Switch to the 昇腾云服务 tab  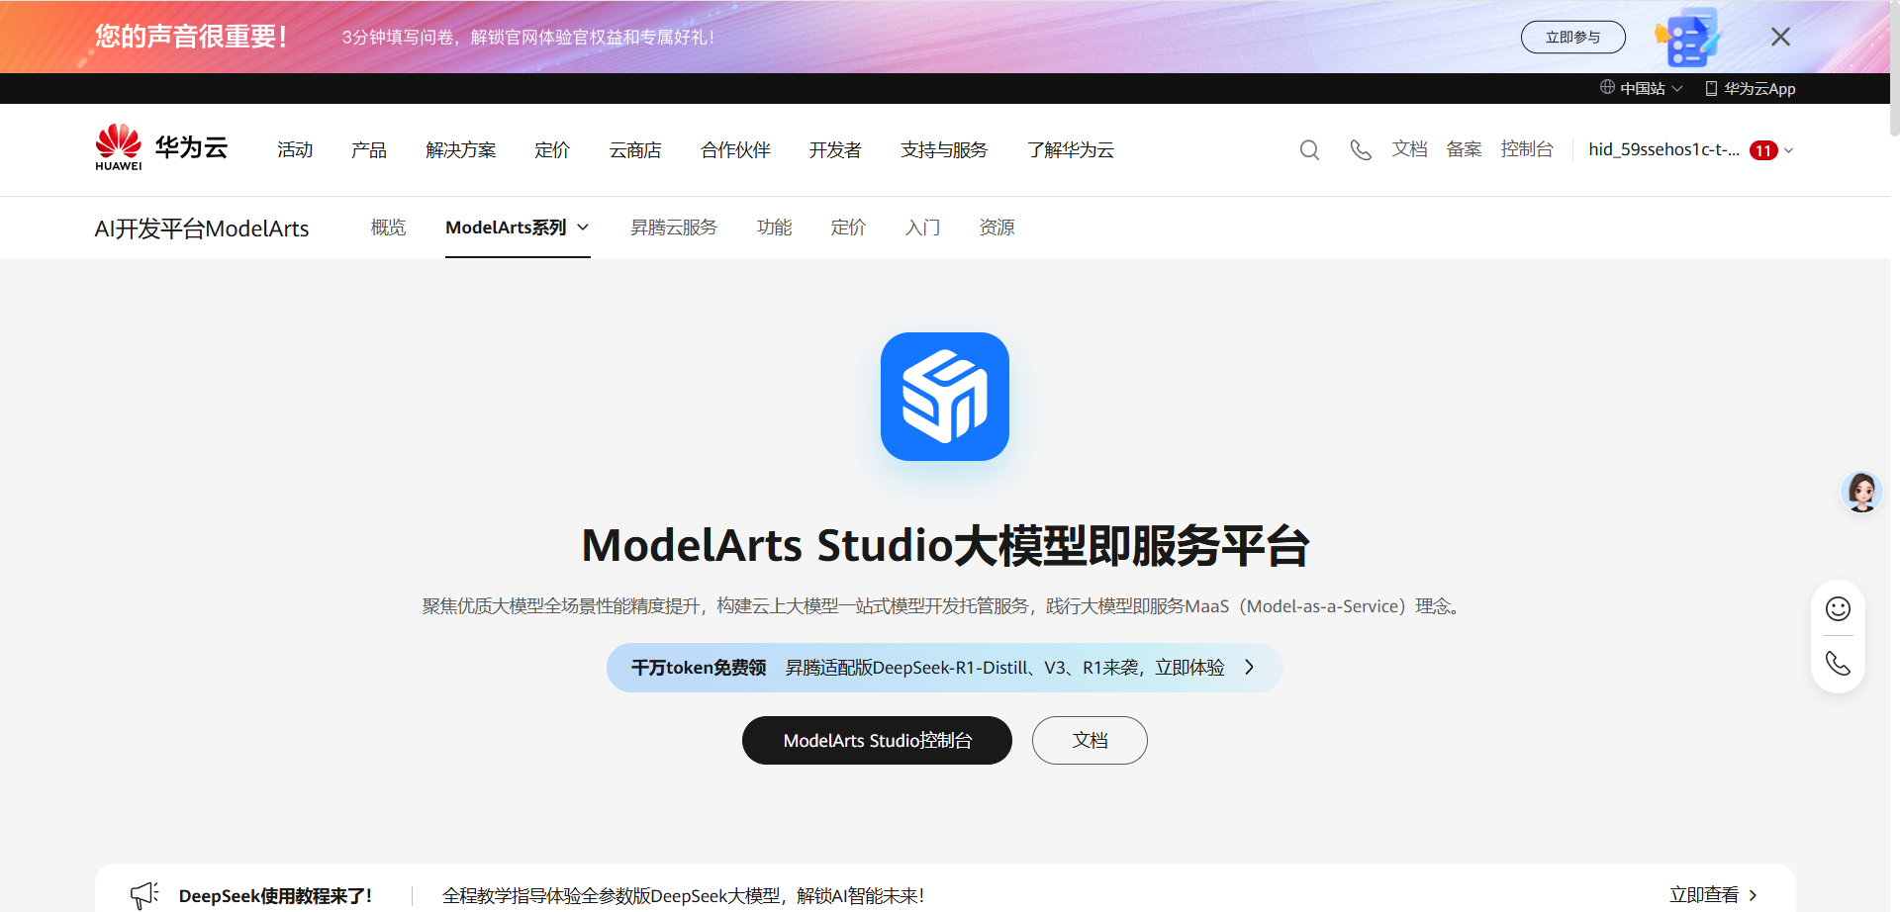pos(674,228)
